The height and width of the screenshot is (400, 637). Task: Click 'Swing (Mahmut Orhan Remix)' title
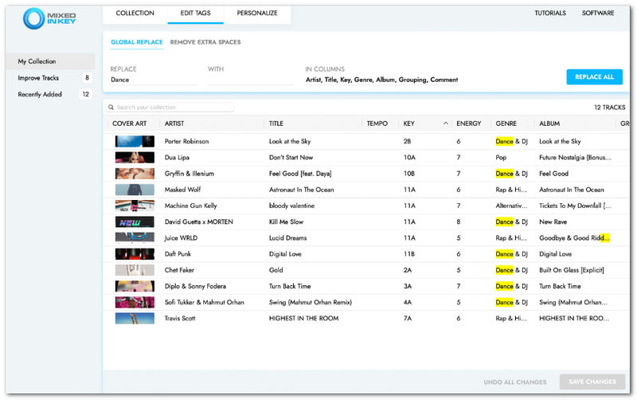click(311, 302)
